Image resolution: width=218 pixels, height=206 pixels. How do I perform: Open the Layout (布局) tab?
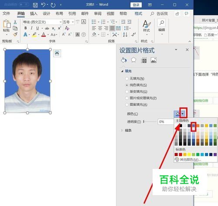pyautogui.click(x=59, y=14)
